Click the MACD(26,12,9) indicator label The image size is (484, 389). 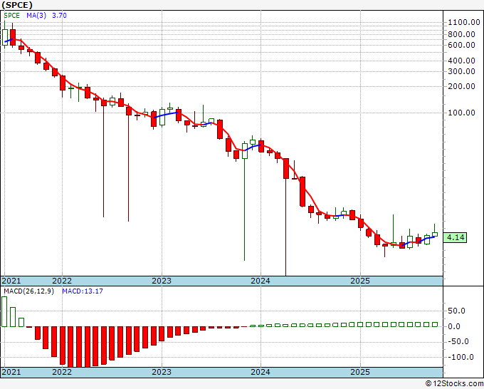[28, 291]
